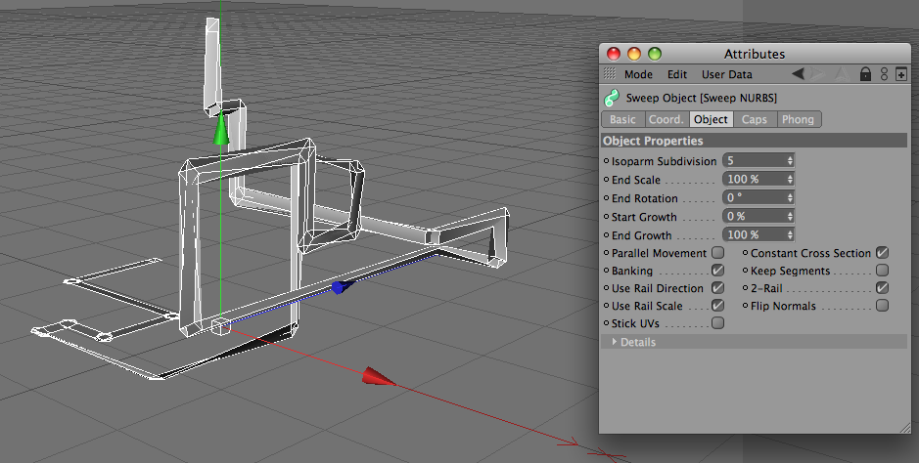
Task: Click the End Scale 100 % field
Action: (x=755, y=179)
